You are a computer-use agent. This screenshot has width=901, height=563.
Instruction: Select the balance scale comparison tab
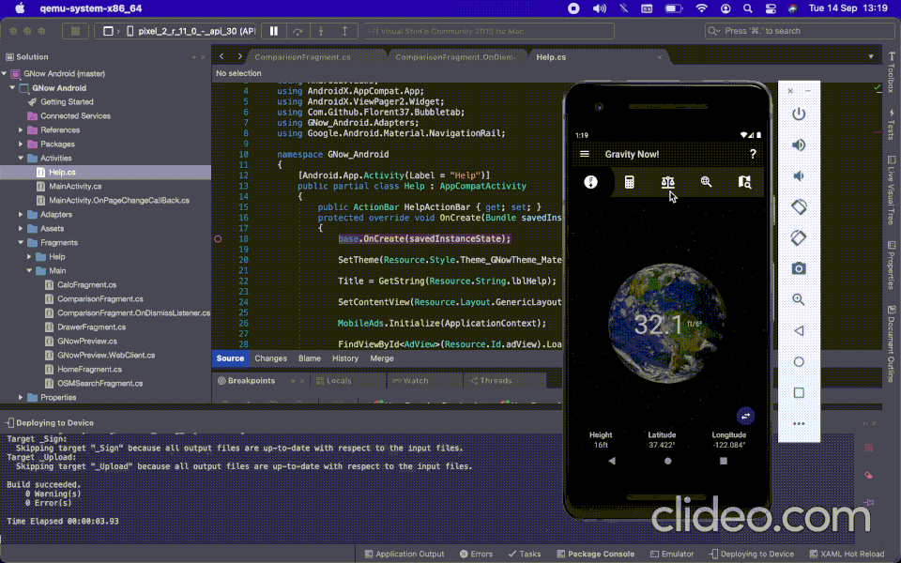(x=667, y=182)
